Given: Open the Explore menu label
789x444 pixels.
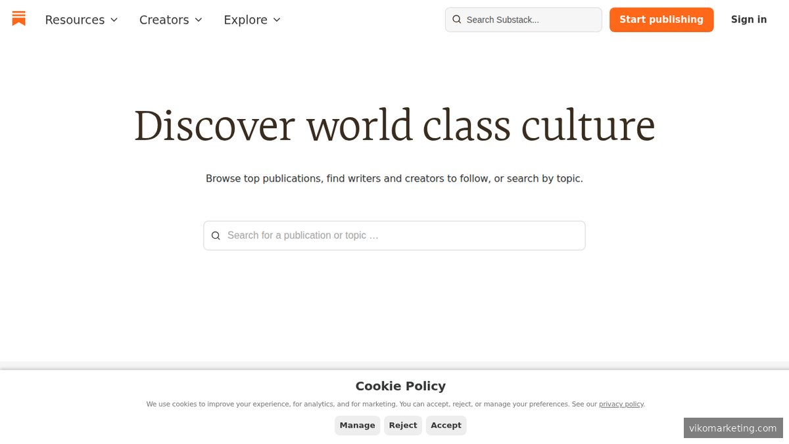Looking at the screenshot, I should 245,20.
